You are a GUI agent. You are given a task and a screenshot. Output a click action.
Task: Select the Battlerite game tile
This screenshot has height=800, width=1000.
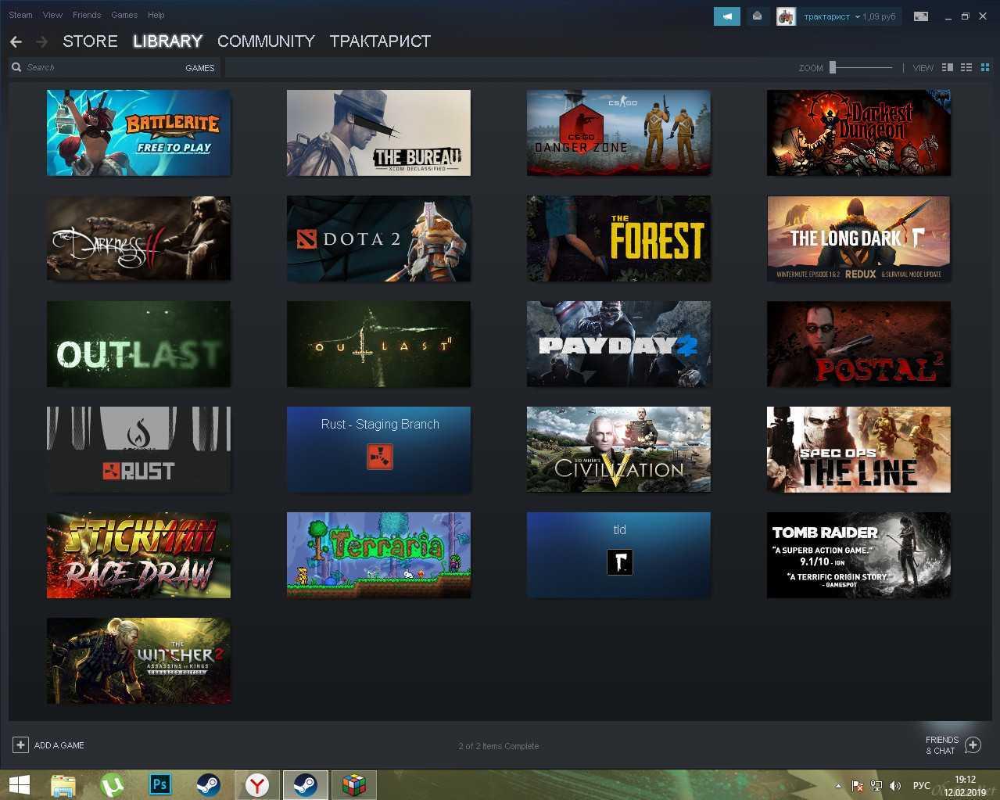tap(138, 133)
